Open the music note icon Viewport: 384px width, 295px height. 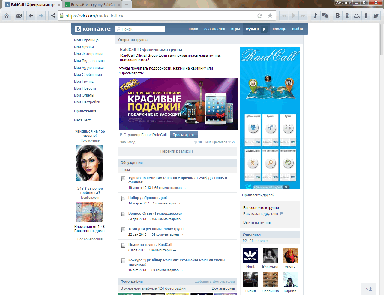(315, 16)
